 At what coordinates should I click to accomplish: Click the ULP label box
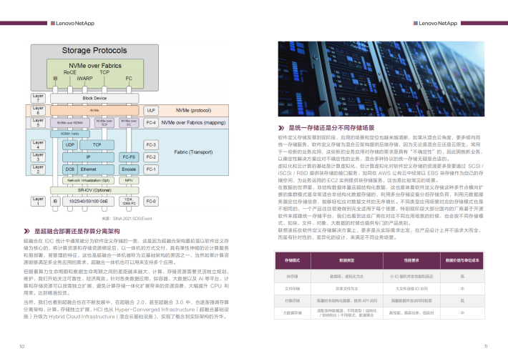click(x=151, y=111)
